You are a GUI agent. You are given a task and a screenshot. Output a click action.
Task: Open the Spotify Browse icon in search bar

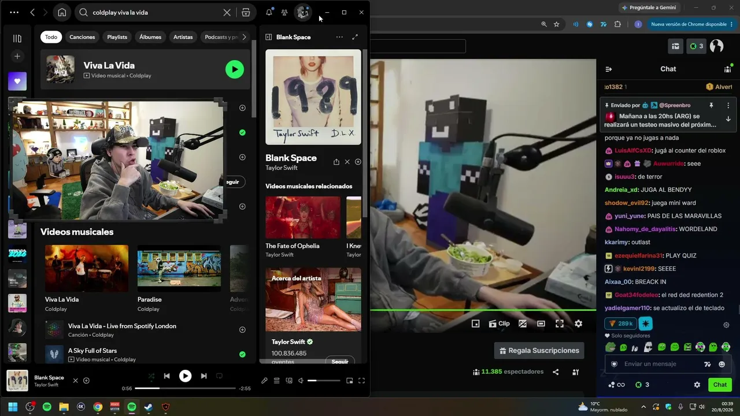tap(246, 12)
